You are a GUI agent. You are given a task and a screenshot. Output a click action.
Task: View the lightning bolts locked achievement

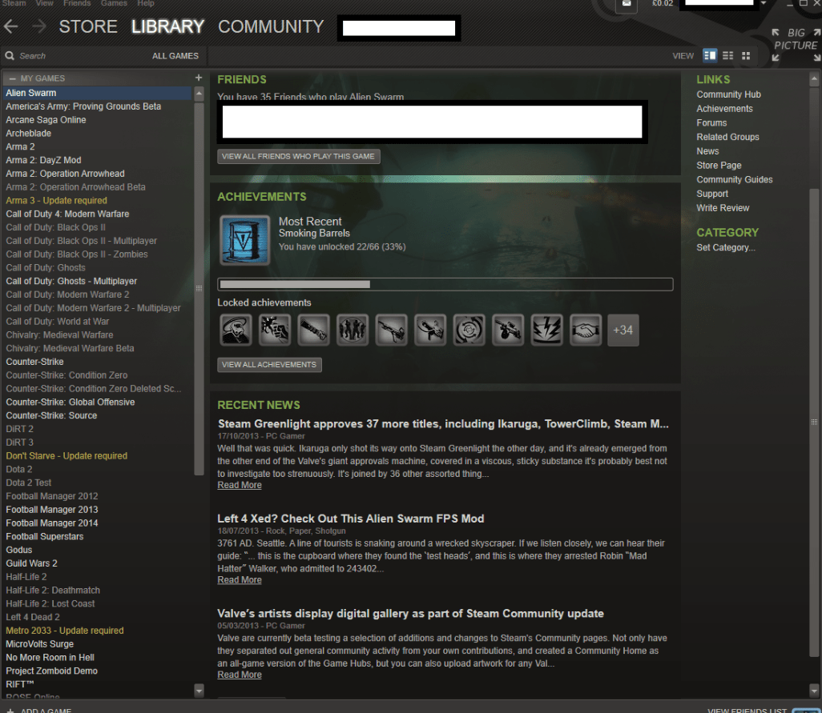(x=546, y=330)
